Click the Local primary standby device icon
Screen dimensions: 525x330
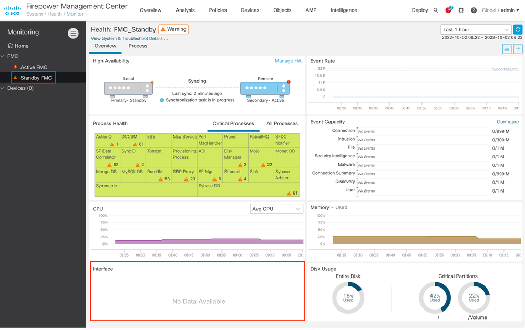[x=129, y=89]
